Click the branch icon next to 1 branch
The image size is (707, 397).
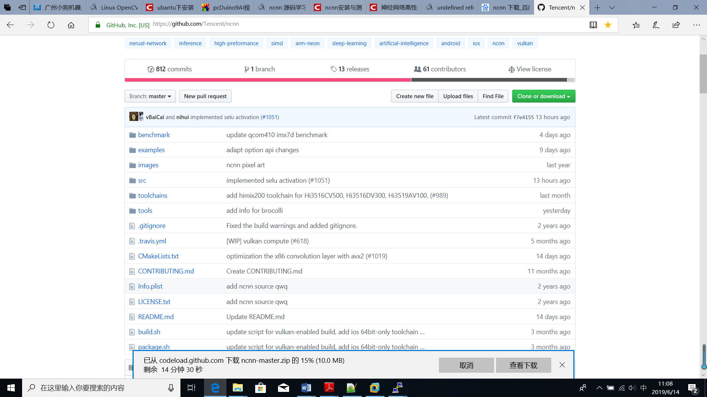[247, 69]
